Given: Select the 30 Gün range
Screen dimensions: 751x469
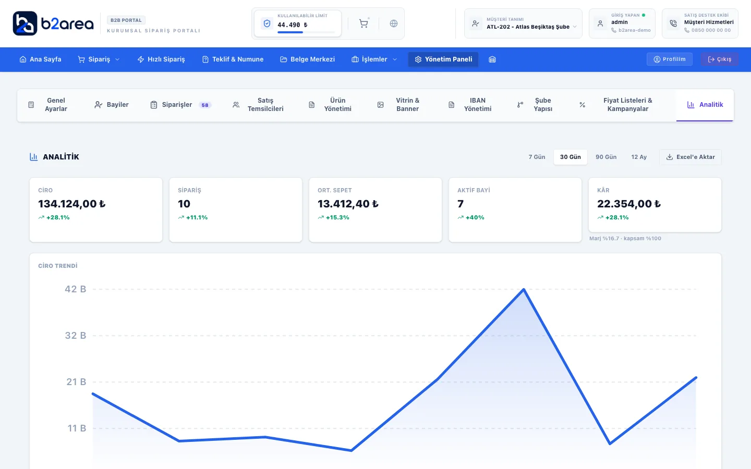Looking at the screenshot, I should [571, 157].
